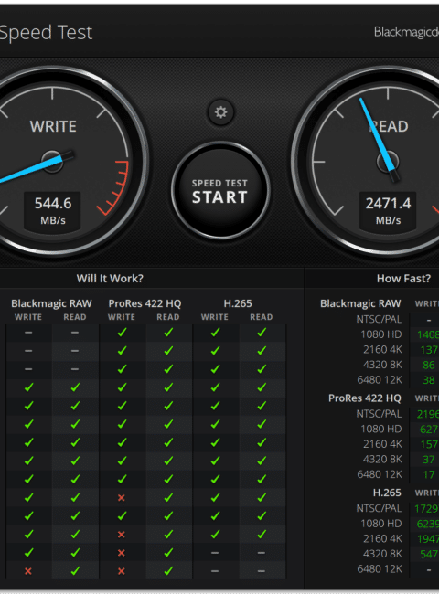Select 4320 8K row under How Fast H.265
The height and width of the screenshot is (594, 439).
[x=382, y=554]
